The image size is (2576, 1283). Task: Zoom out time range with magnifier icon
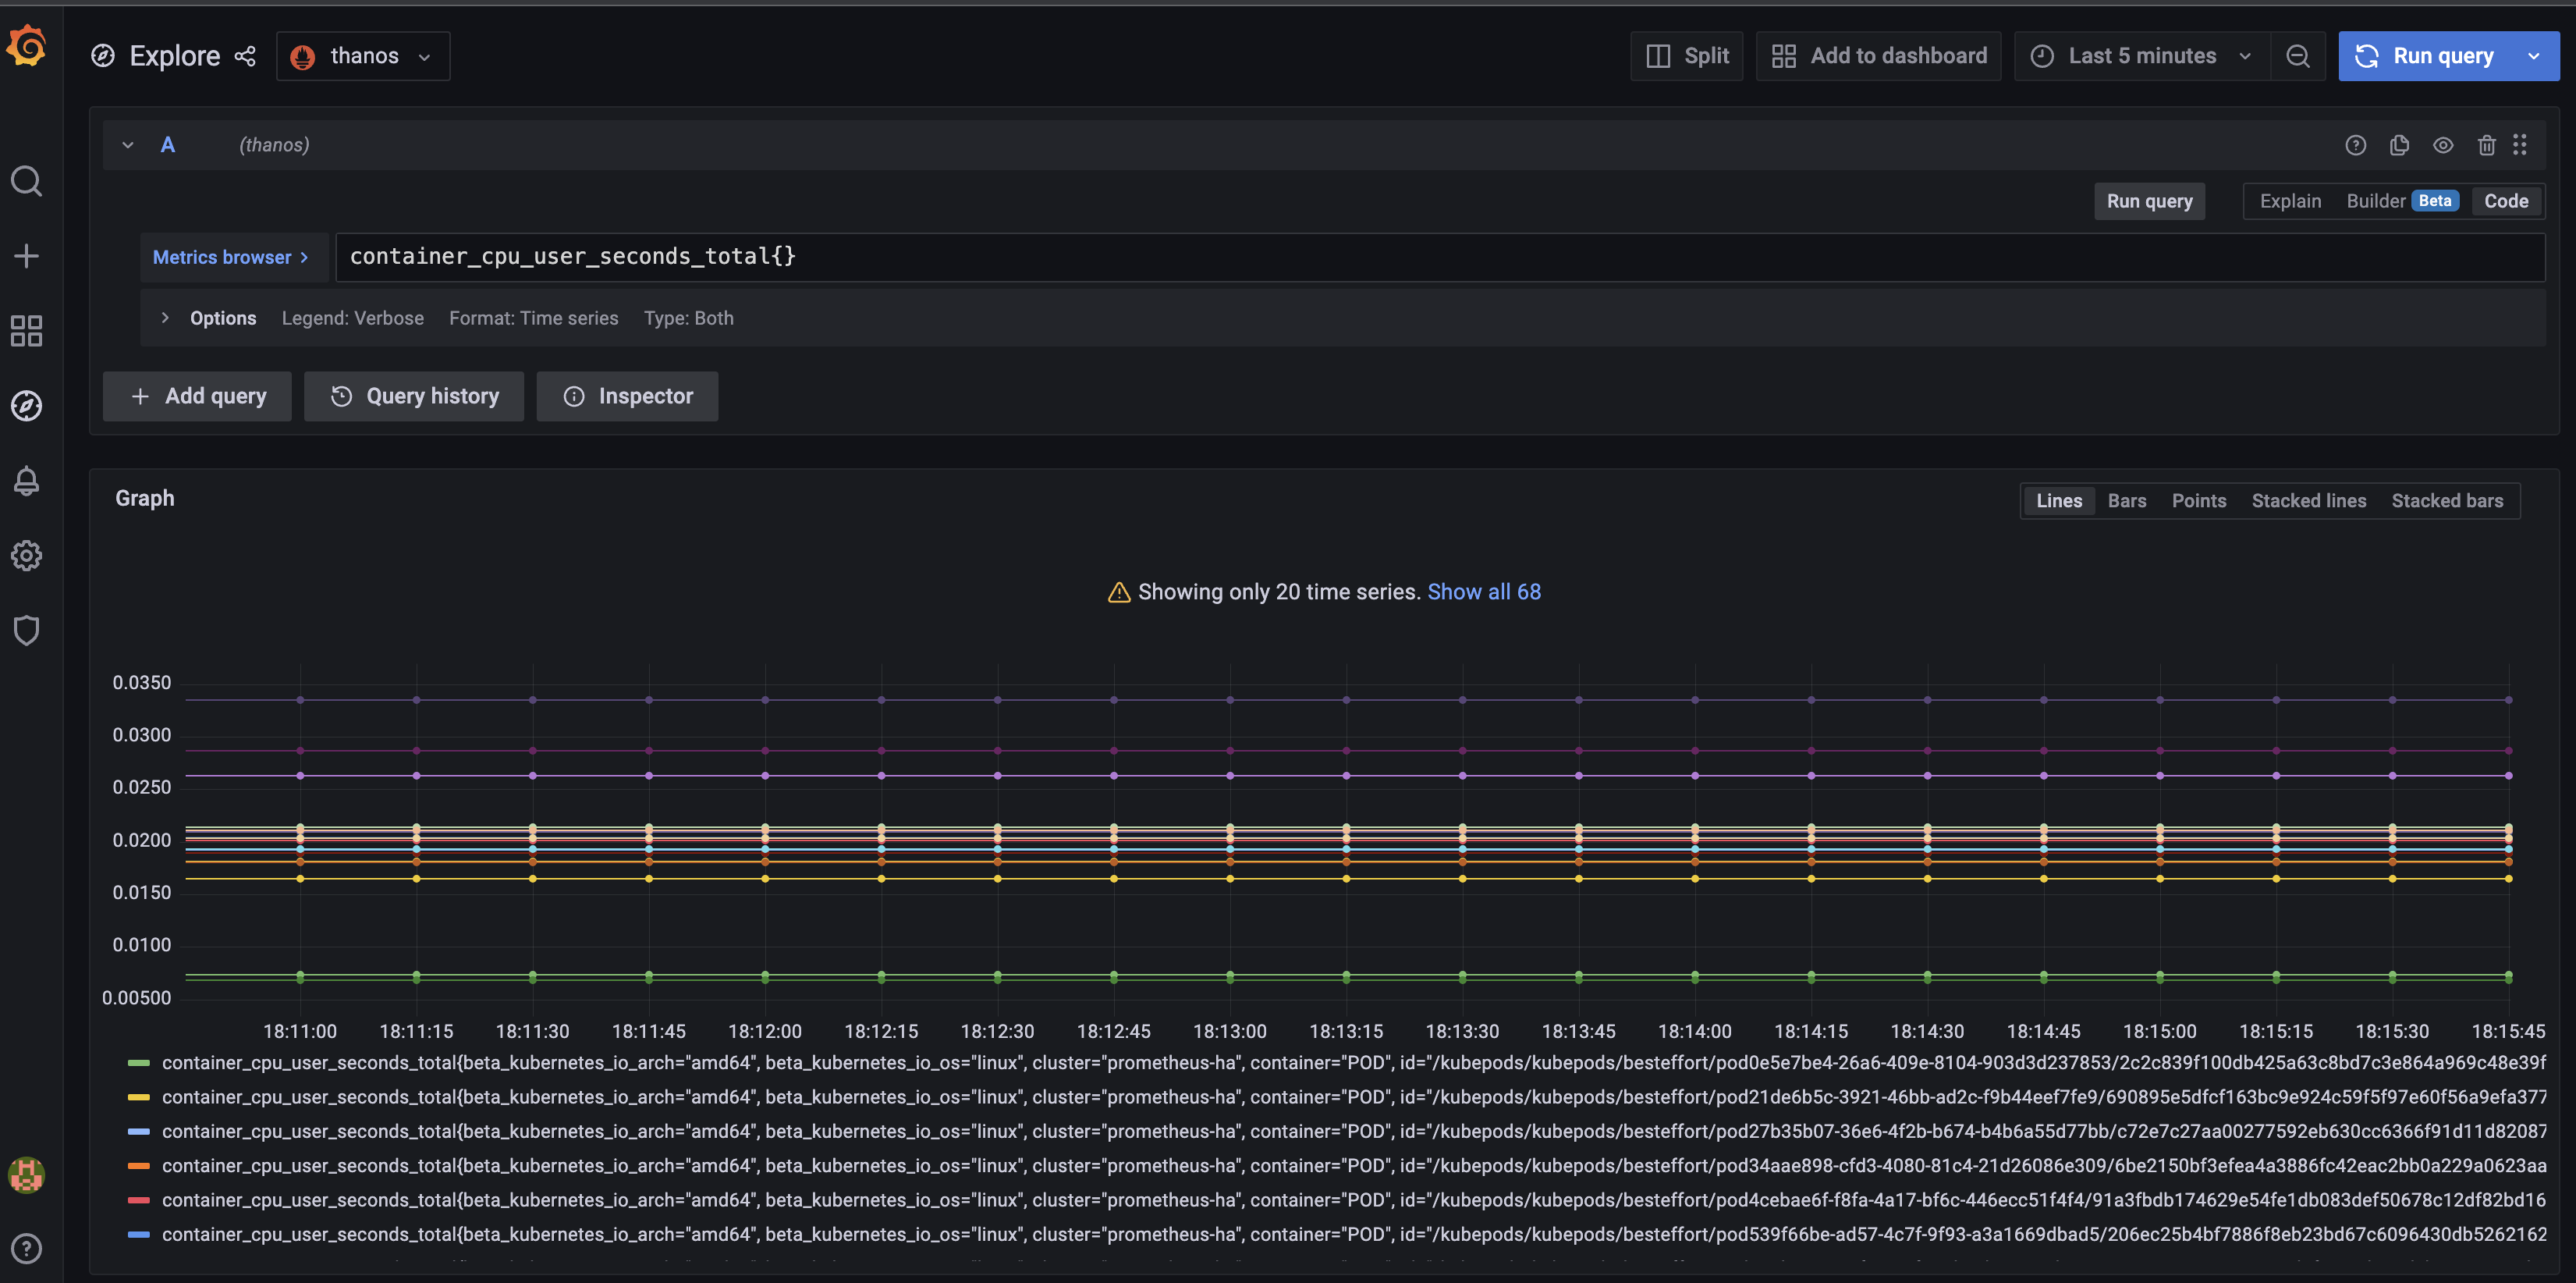pos(2298,56)
